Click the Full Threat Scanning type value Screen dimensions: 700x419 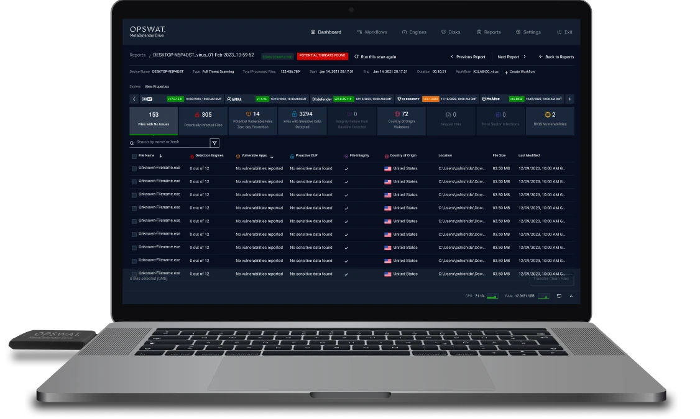pos(218,71)
